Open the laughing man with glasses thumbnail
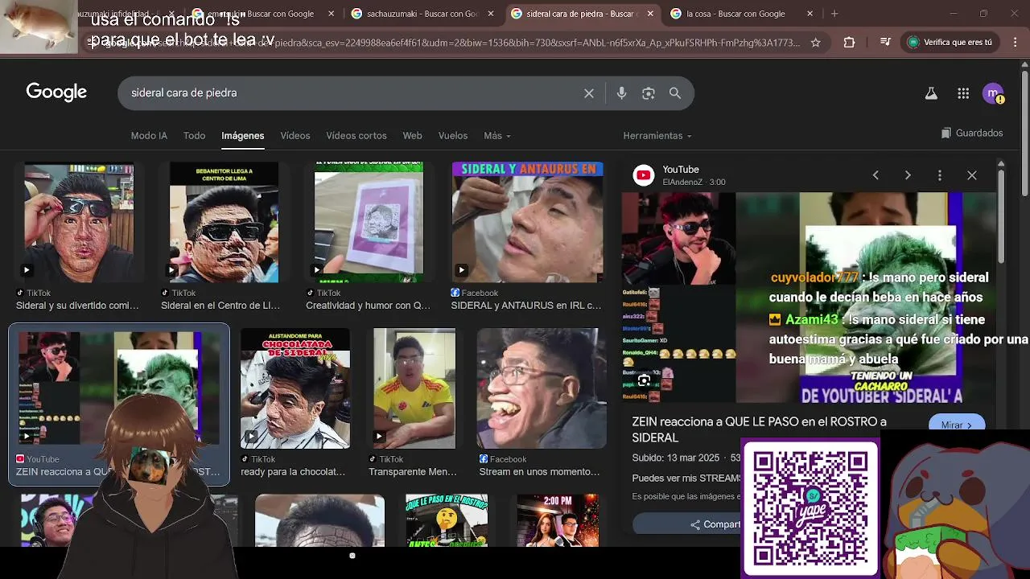Image resolution: width=1030 pixels, height=579 pixels. click(x=542, y=388)
